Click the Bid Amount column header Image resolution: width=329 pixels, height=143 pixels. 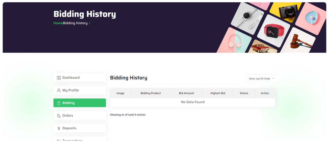coord(186,93)
